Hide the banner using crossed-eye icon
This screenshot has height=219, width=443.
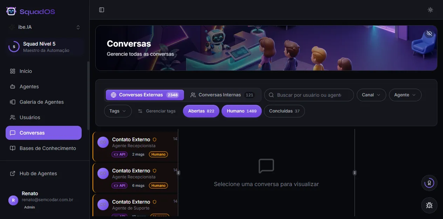tap(429, 33)
